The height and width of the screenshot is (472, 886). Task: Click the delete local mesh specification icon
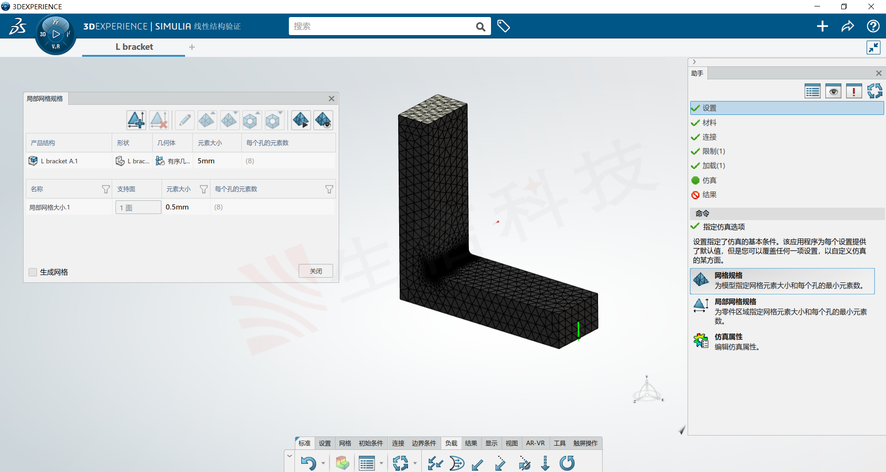(x=159, y=120)
